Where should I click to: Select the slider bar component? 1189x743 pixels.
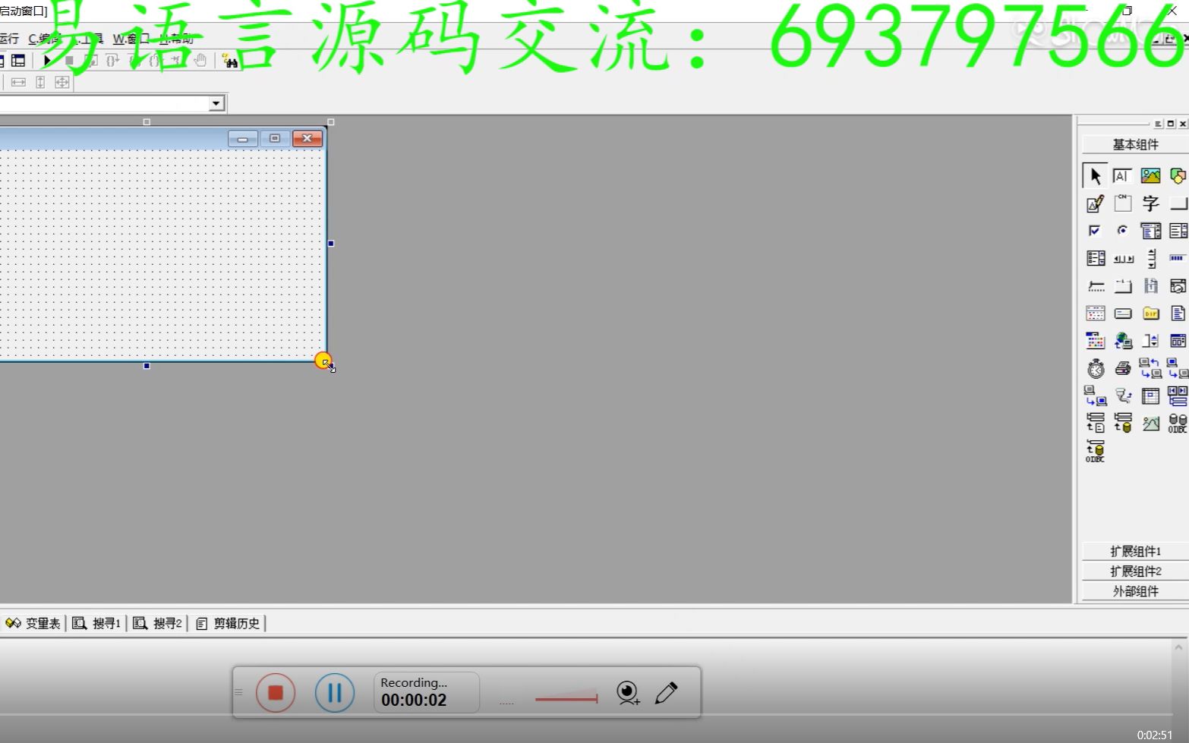click(x=1095, y=286)
